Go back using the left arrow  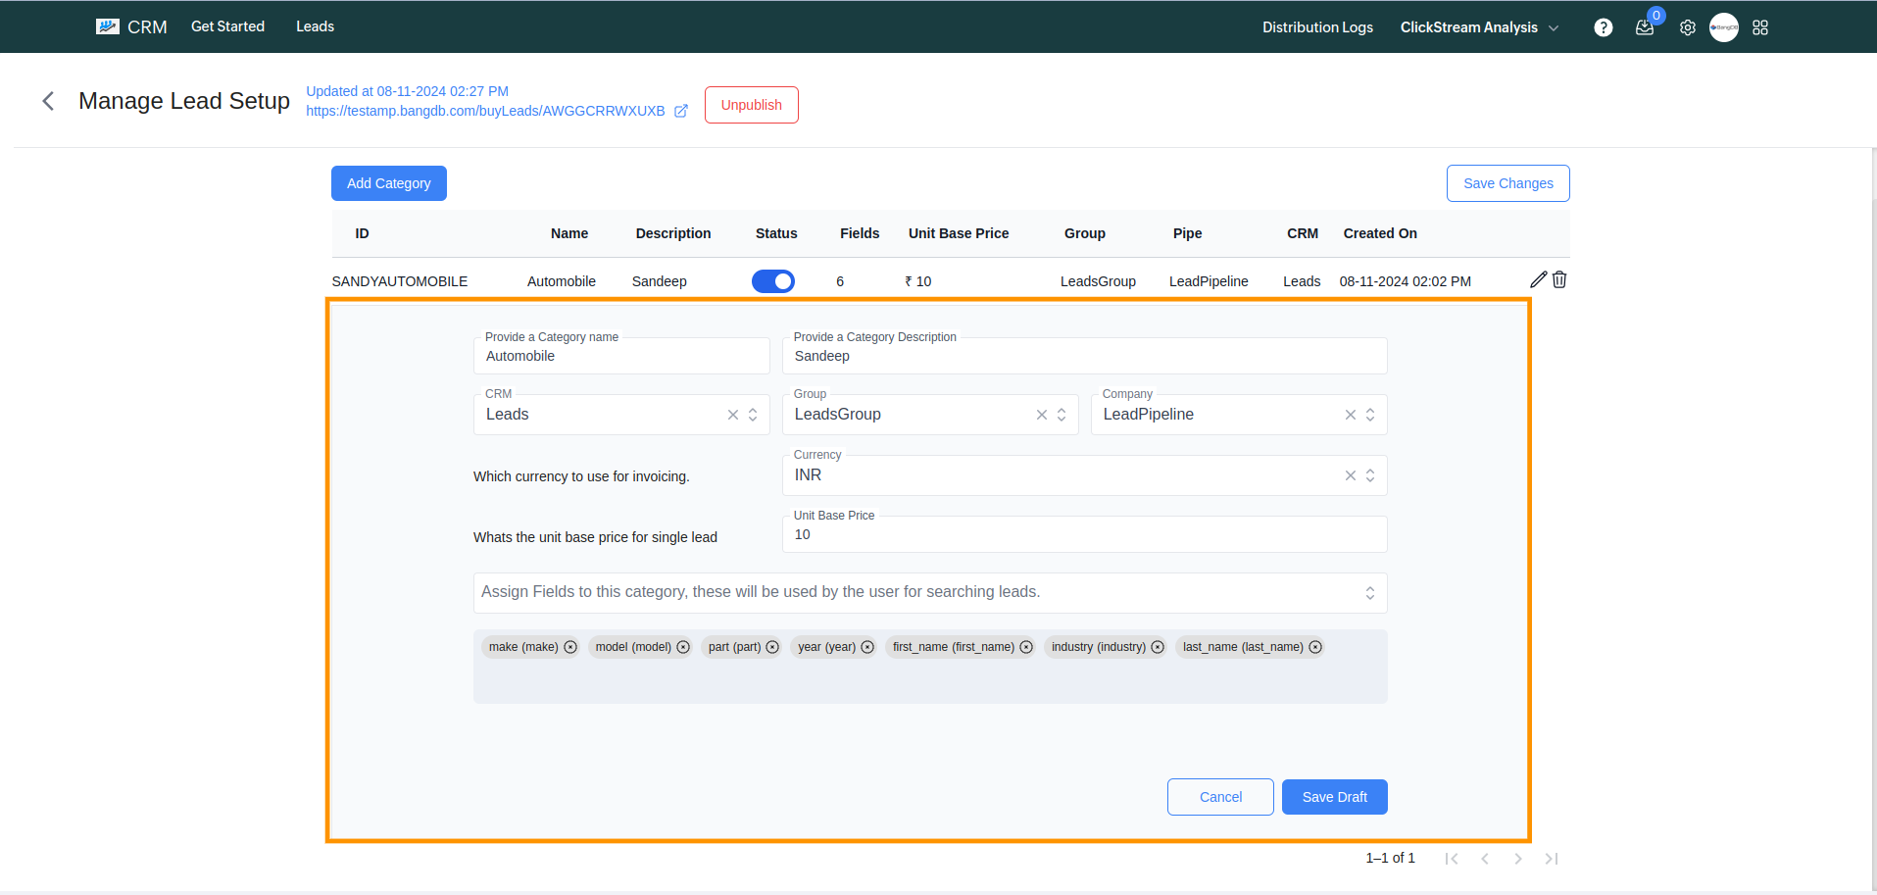click(48, 101)
